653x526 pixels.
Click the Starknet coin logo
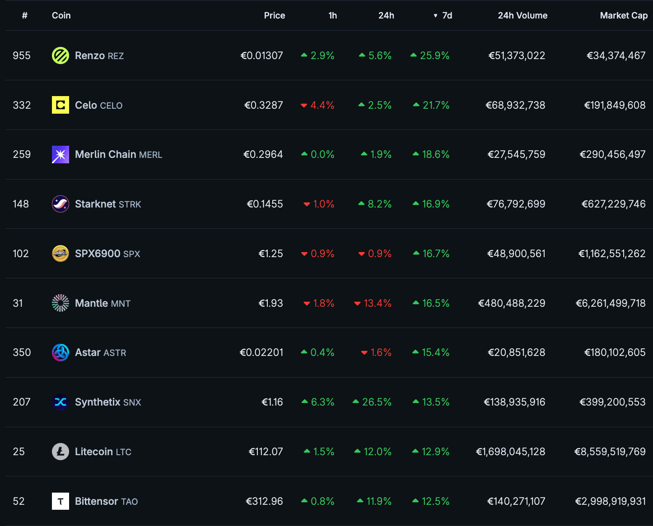(x=61, y=204)
